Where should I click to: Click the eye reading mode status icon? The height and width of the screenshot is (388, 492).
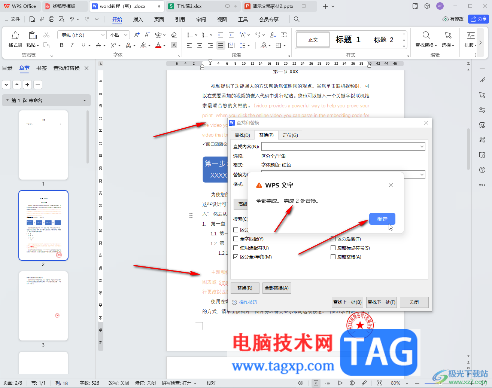coord(301,383)
